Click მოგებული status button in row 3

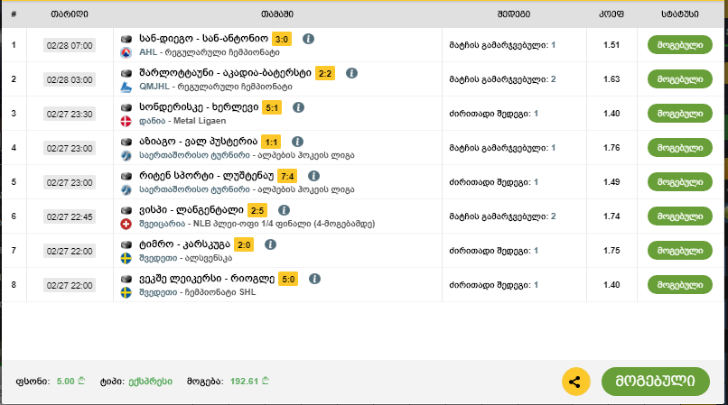(680, 114)
